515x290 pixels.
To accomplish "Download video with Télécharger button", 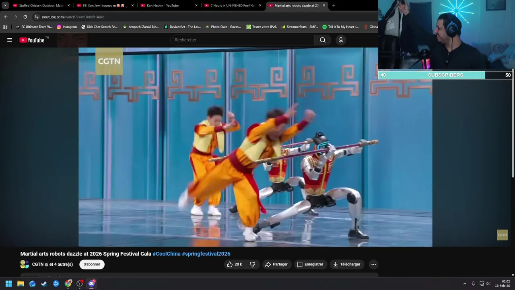I will (346, 264).
